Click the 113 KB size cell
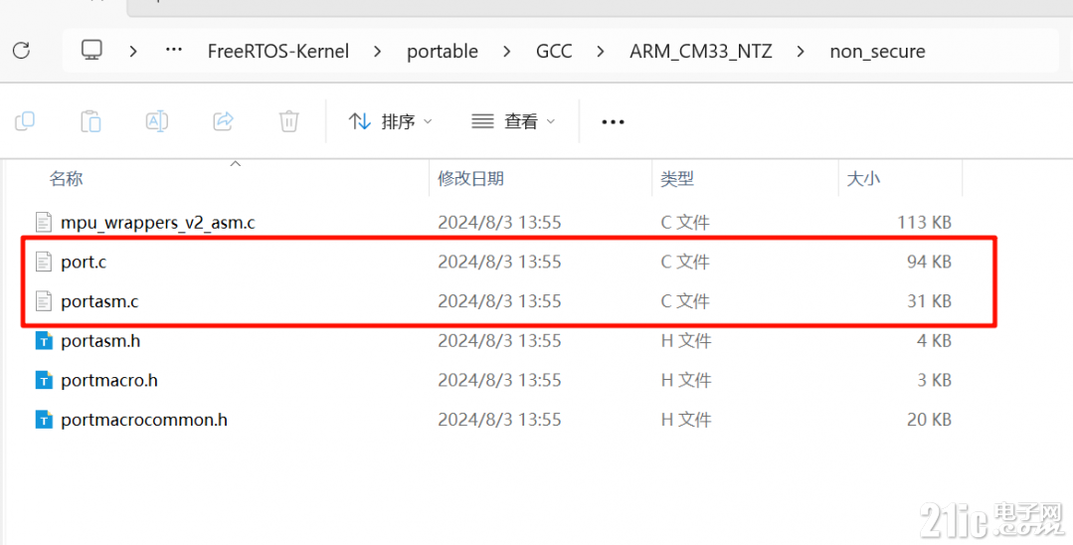1073x545 pixels. coord(924,223)
